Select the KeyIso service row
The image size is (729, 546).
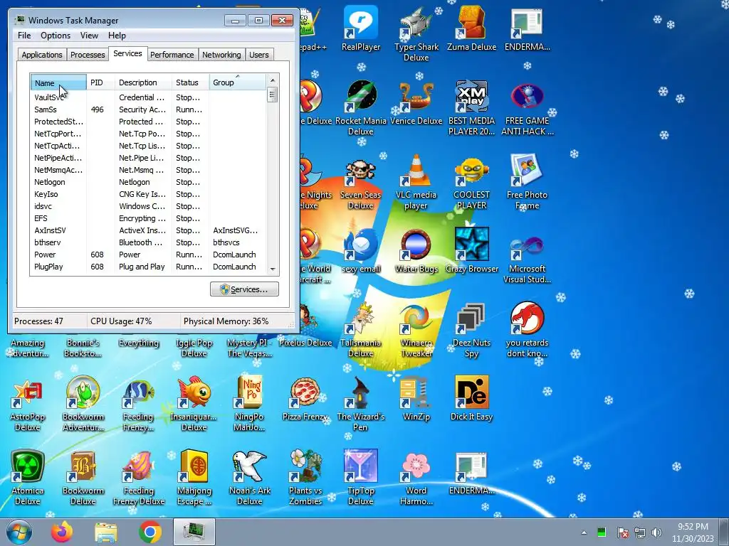click(148, 194)
